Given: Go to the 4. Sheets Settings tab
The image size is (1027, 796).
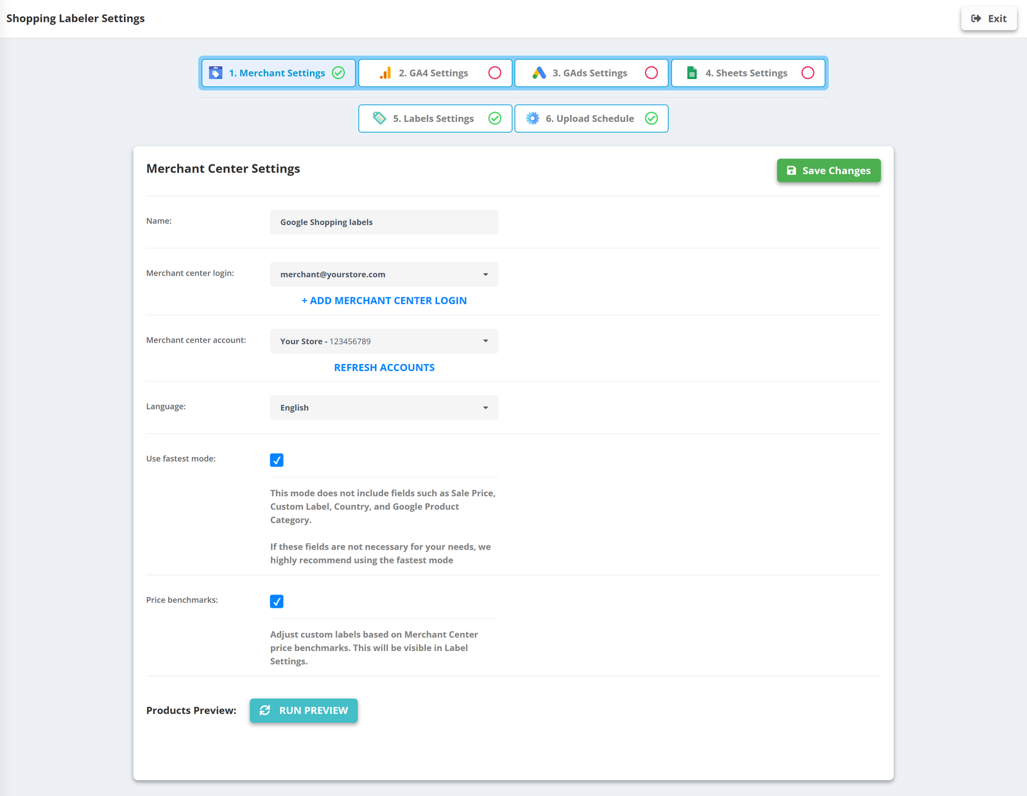Looking at the screenshot, I should point(748,73).
